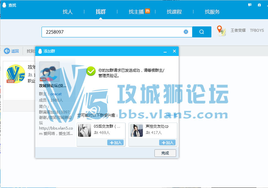Click the green success checkmark icon
Viewport: 268px width, 188px height.
point(91,71)
